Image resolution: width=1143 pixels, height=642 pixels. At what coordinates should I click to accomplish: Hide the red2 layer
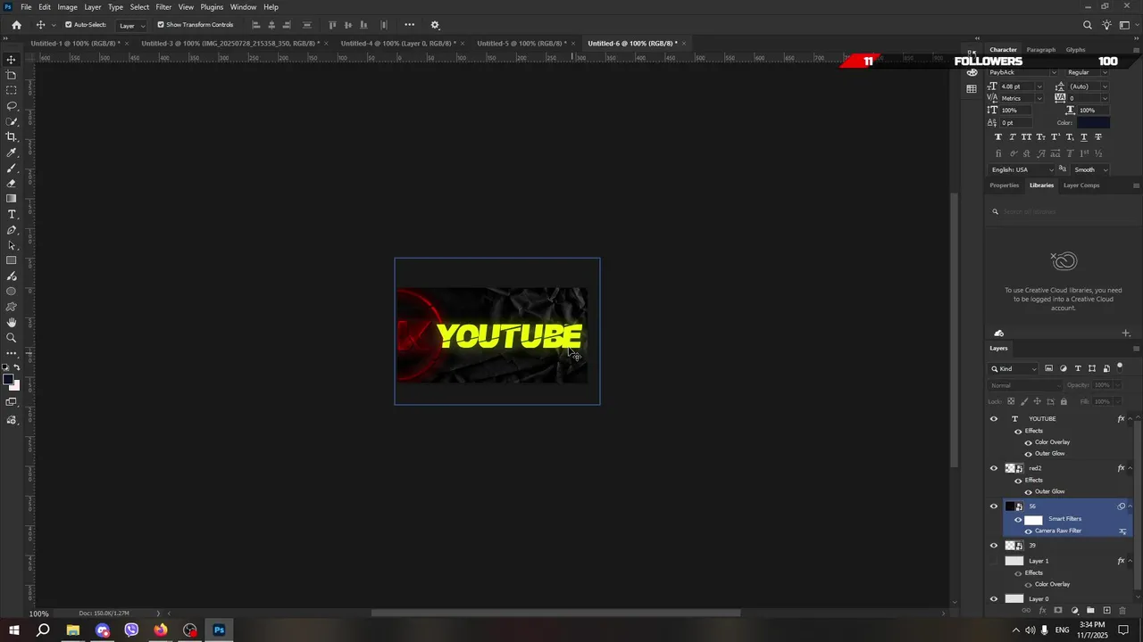click(994, 468)
